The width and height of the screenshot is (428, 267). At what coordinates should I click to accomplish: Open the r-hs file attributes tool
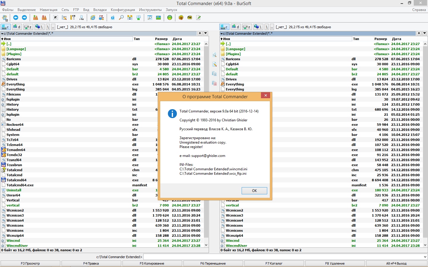(81, 18)
